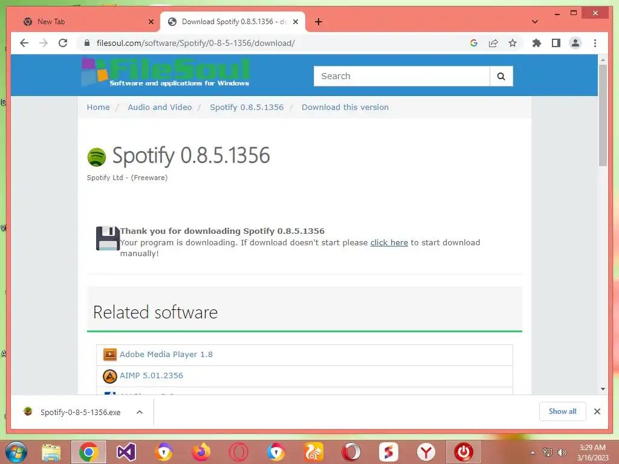Launch Yandex browser from taskbar

[426, 452]
